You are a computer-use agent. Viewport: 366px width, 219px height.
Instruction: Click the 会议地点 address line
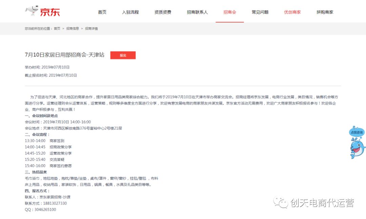point(73,128)
